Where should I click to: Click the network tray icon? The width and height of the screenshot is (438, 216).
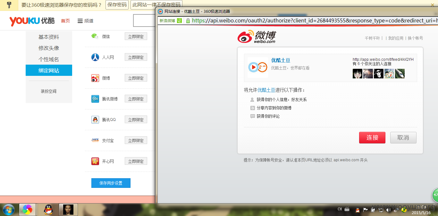(x=381, y=210)
